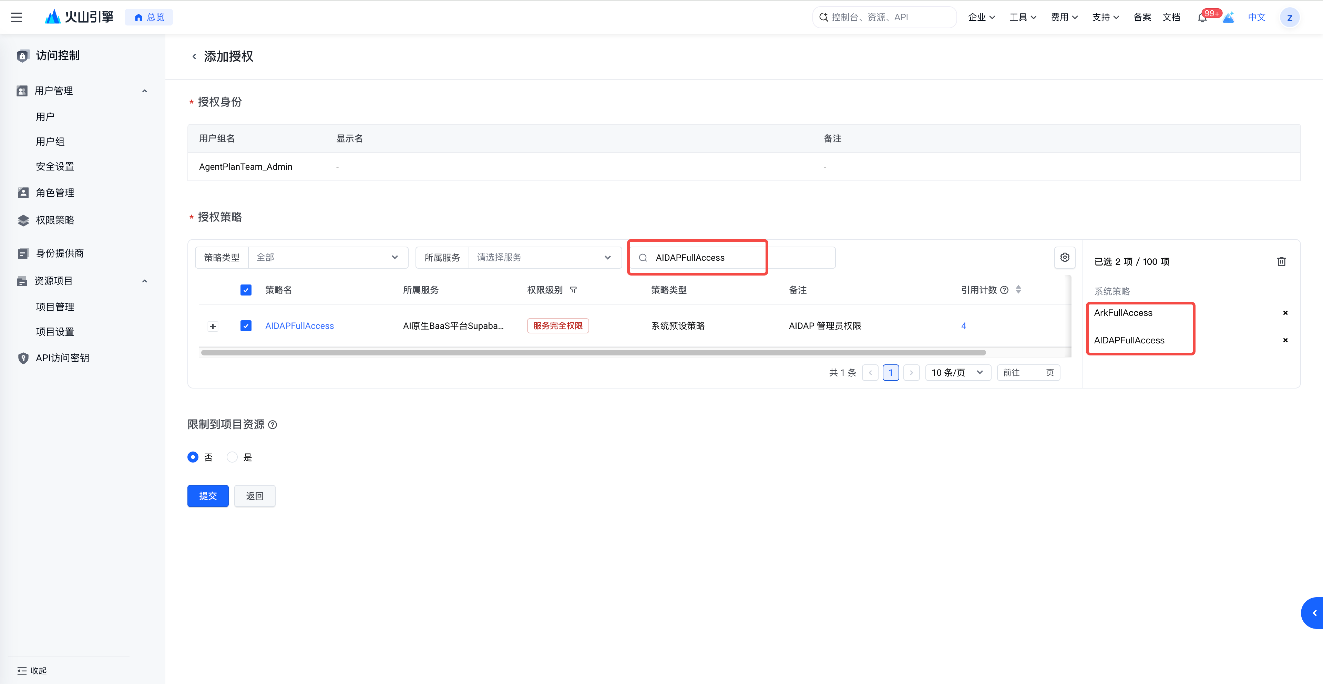Open the notification bell
1323x684 pixels.
pyautogui.click(x=1202, y=18)
